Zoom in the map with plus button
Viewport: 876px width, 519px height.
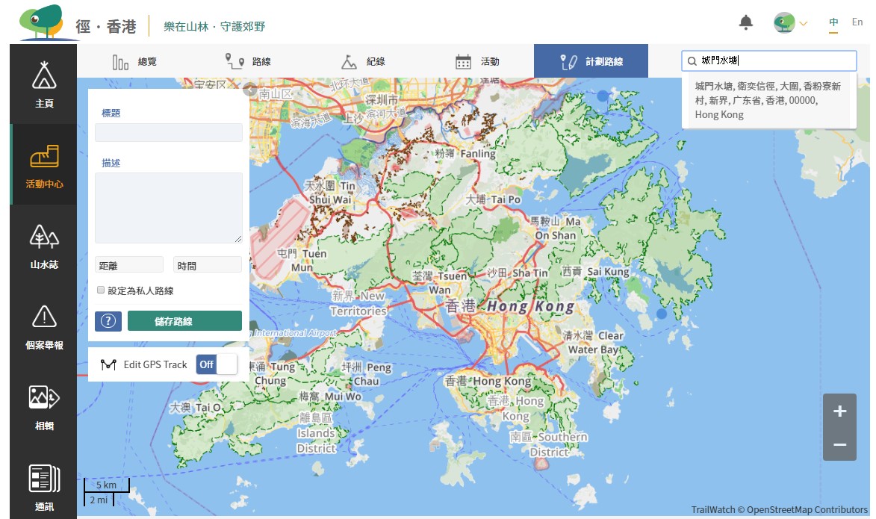coord(839,411)
